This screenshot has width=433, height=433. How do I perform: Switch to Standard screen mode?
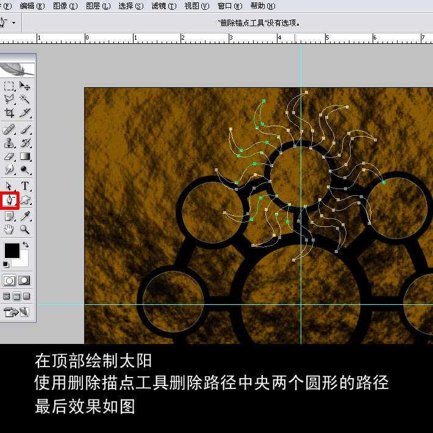(6, 296)
